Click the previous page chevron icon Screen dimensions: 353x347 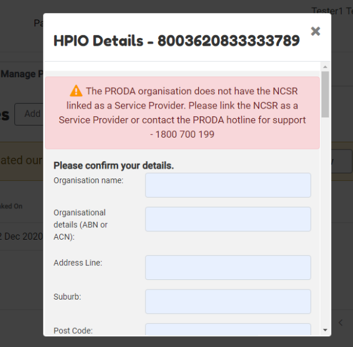(341, 323)
